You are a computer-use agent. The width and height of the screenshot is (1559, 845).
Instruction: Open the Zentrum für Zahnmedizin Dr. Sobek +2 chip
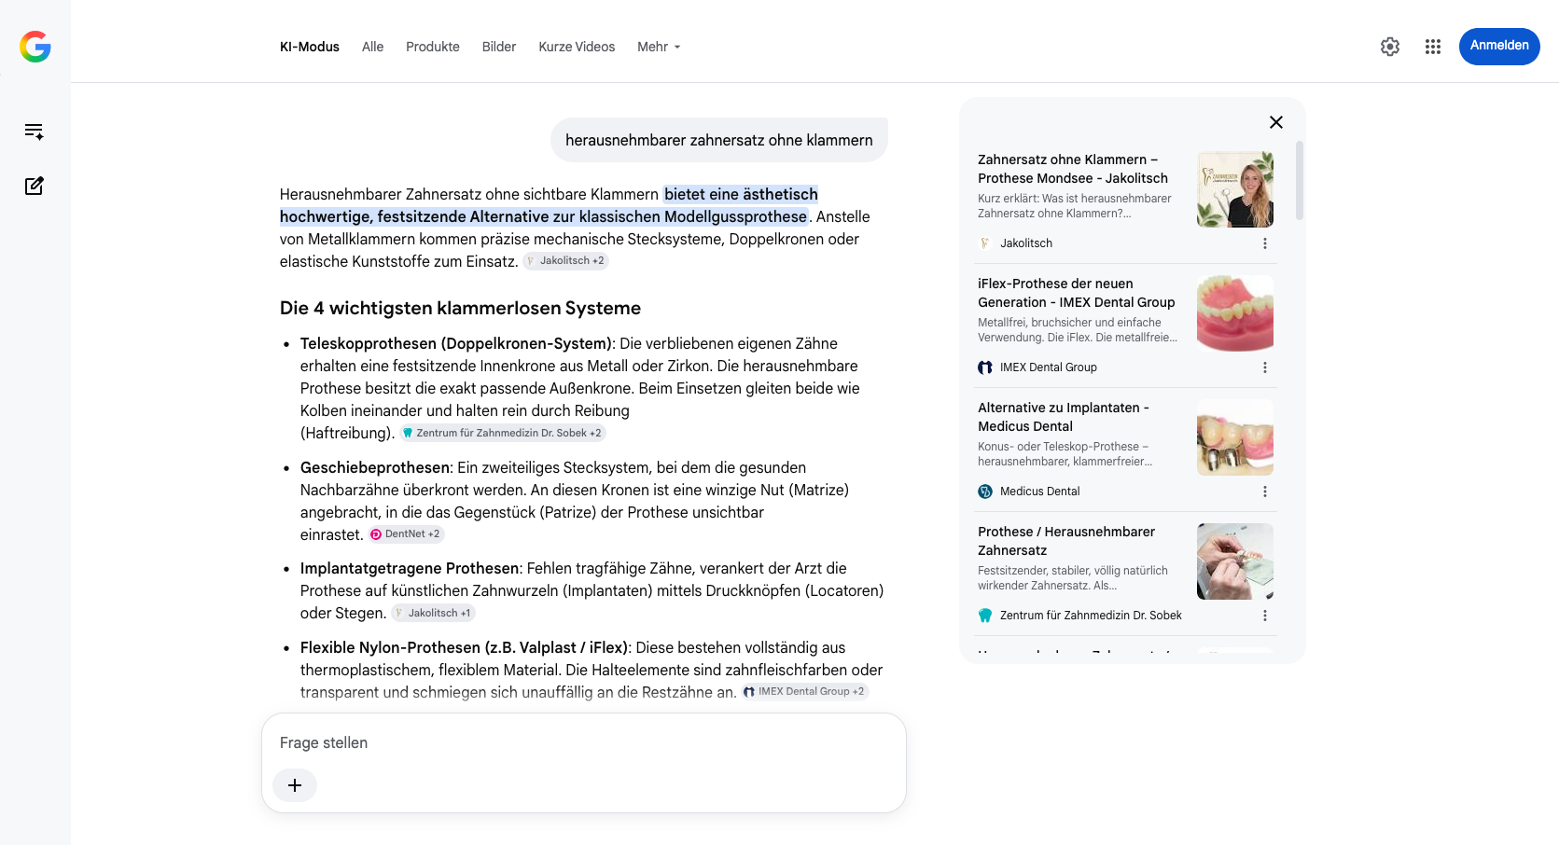coord(503,433)
